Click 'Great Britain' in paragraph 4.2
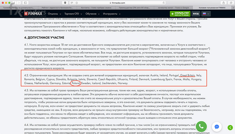235x134 pixels. pyautogui.click(x=187, y=75)
